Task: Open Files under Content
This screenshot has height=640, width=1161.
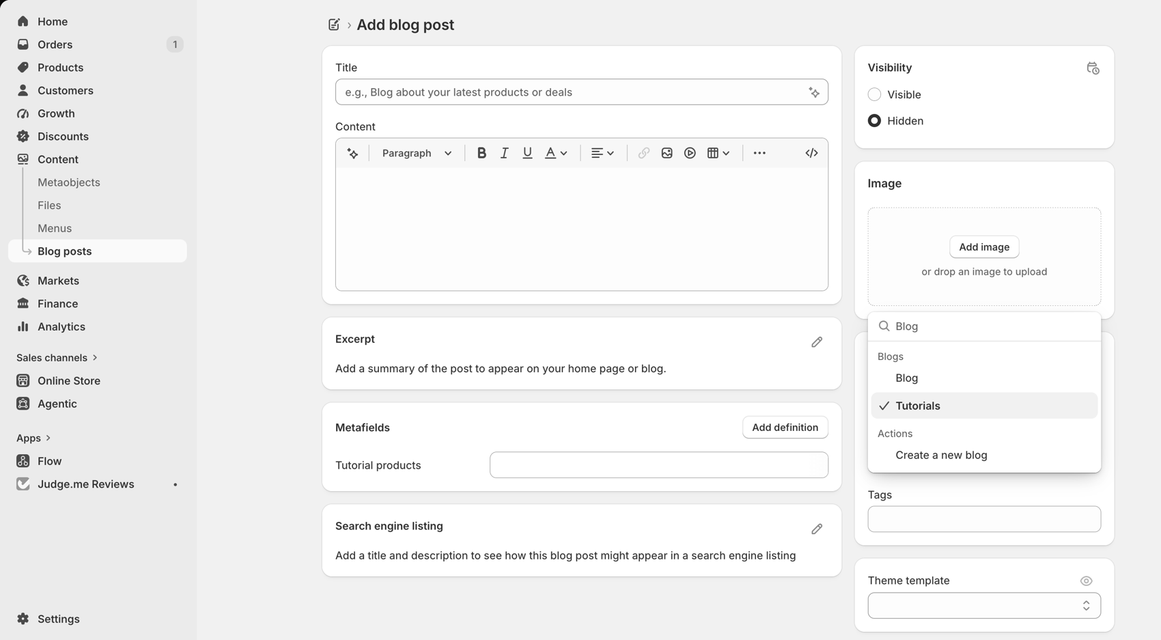Action: click(x=49, y=206)
